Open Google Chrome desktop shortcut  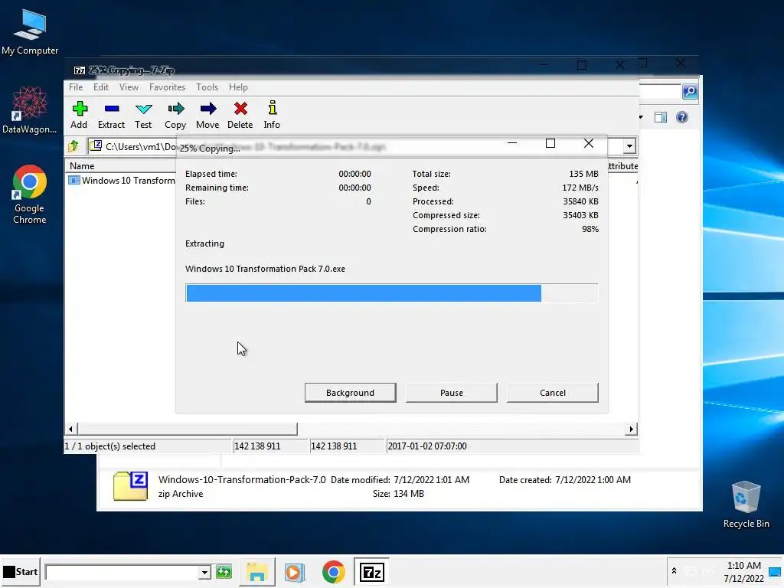pos(30,194)
